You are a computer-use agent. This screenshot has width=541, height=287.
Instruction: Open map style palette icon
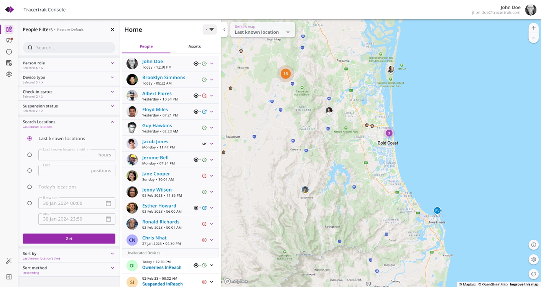point(533,274)
